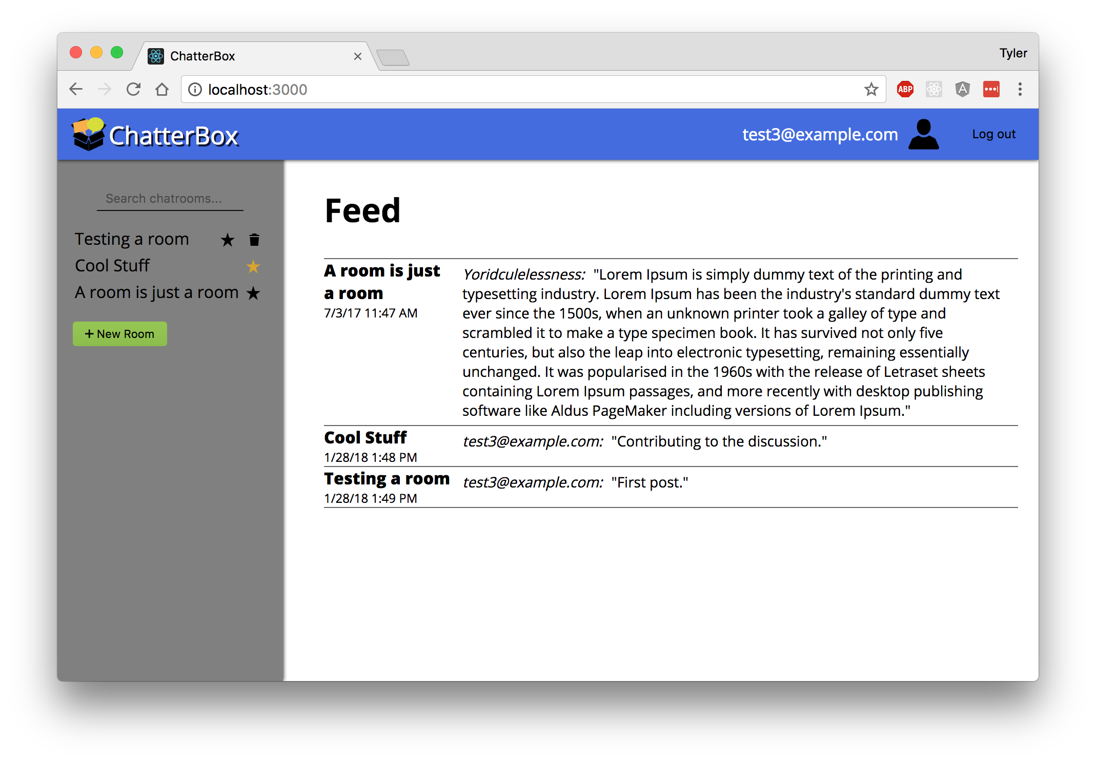Screen dimensions: 1096x763
Task: Go to browser home page
Action: [x=162, y=89]
